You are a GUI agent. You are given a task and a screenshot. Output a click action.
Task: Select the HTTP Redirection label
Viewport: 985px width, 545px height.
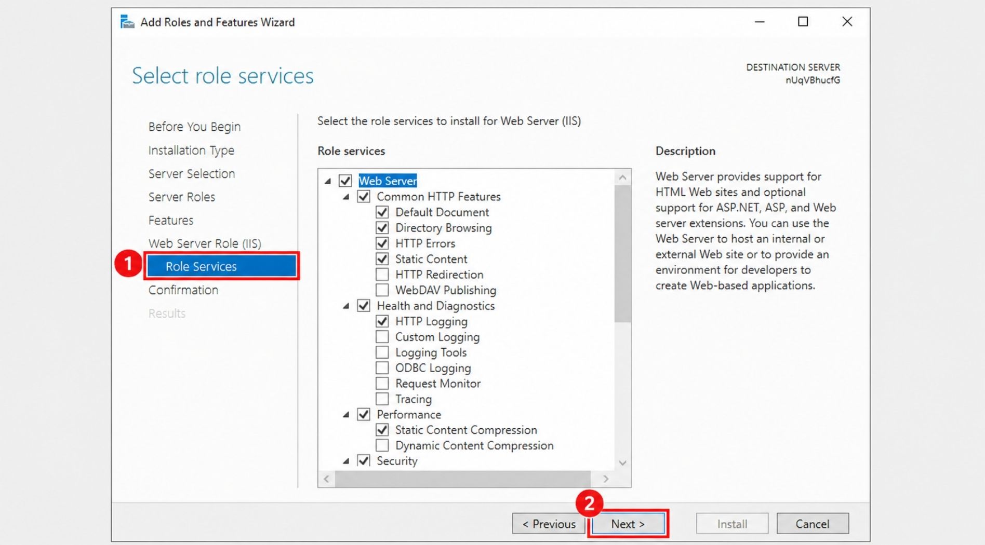pos(440,275)
